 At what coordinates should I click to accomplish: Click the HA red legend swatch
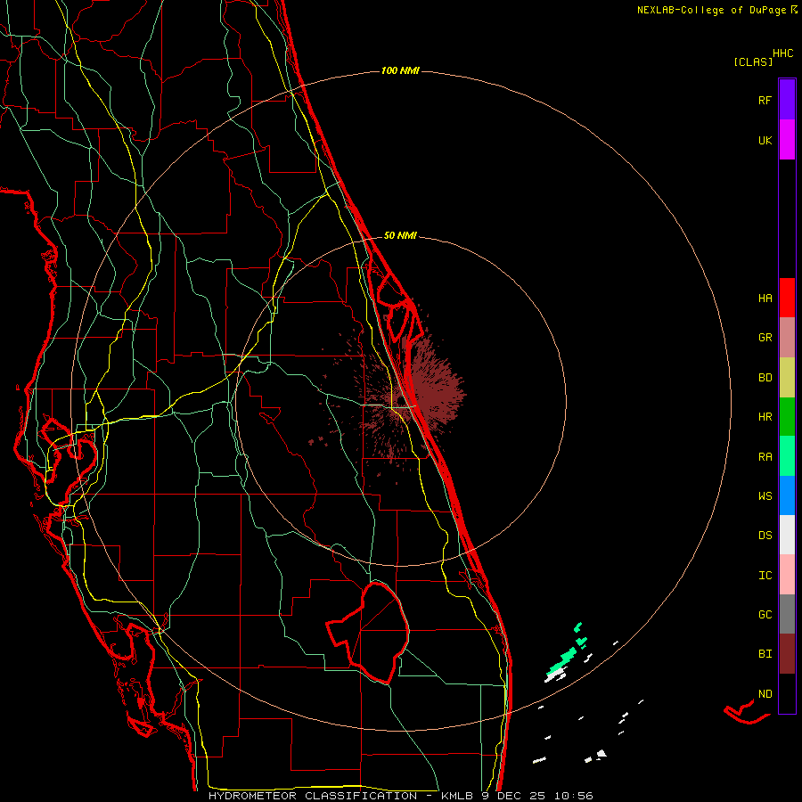787,298
